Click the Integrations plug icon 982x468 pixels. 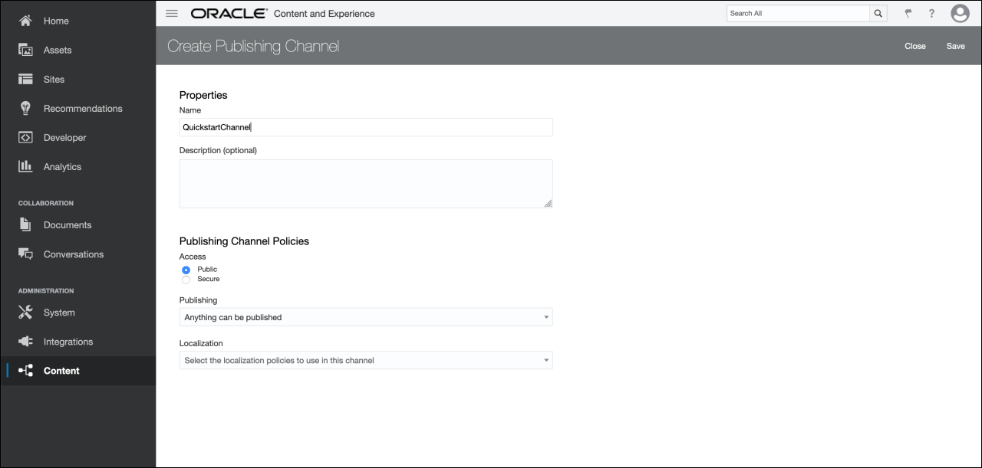[25, 342]
